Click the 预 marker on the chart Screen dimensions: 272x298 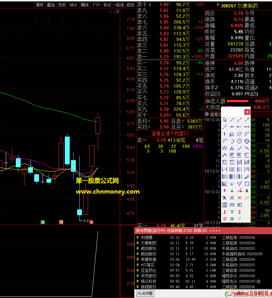point(61,222)
